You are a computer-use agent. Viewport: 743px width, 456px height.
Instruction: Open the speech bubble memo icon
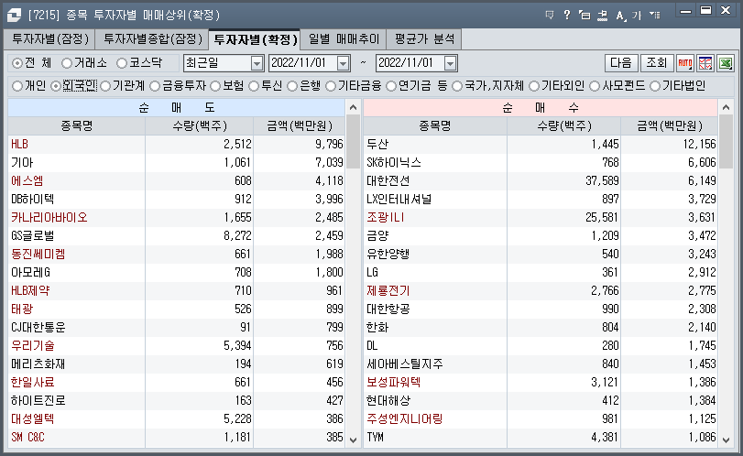coord(550,16)
